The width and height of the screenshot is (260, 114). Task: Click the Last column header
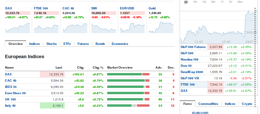tap(59, 68)
